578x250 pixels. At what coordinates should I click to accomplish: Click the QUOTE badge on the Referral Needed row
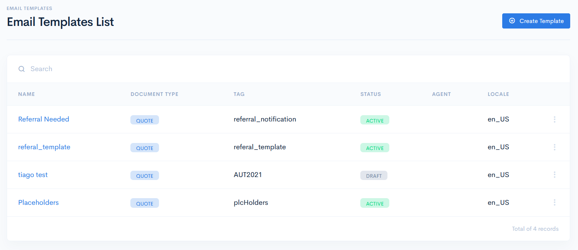[x=144, y=120]
